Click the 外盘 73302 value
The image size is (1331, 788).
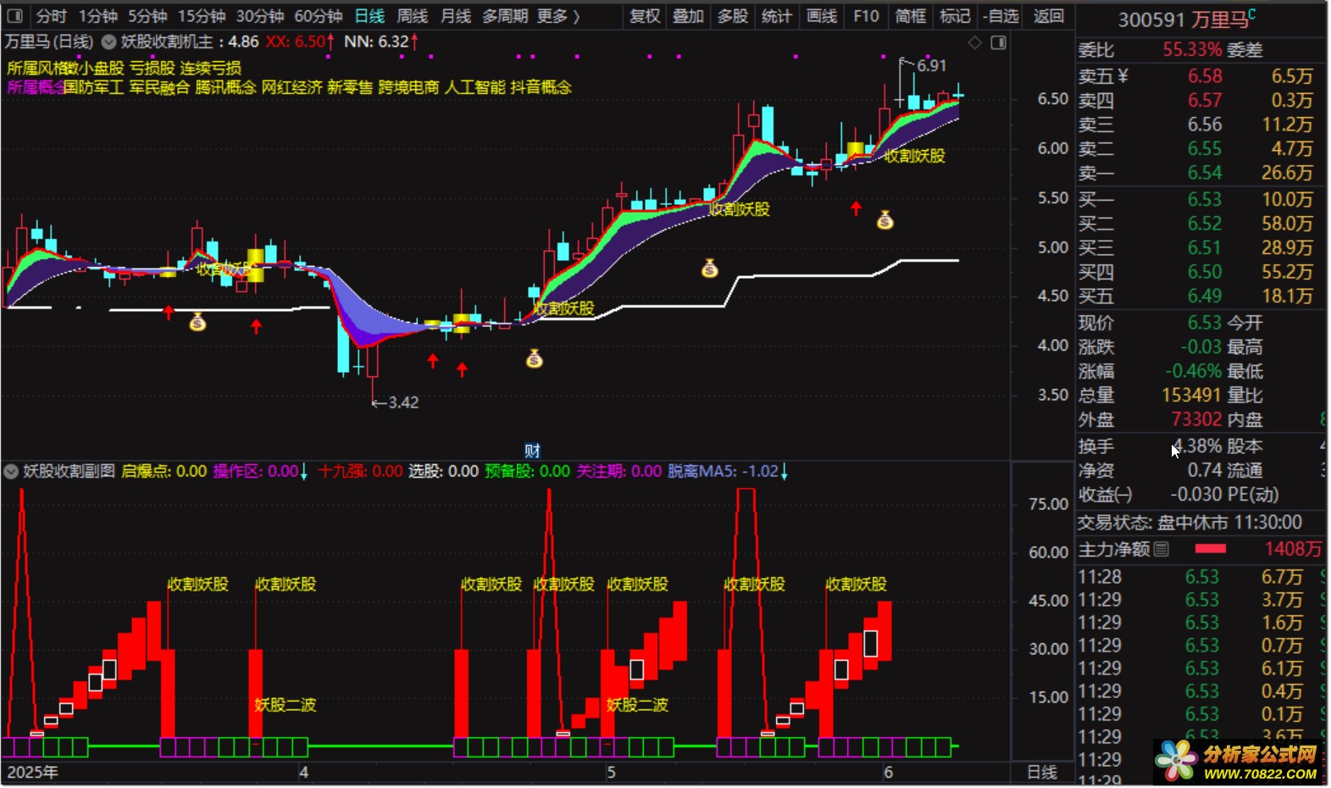pyautogui.click(x=1196, y=419)
